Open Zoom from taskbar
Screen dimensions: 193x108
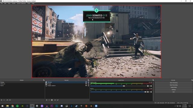96,106
